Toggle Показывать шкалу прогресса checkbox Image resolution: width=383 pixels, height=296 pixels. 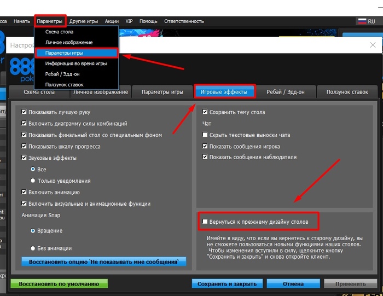pyautogui.click(x=24, y=146)
